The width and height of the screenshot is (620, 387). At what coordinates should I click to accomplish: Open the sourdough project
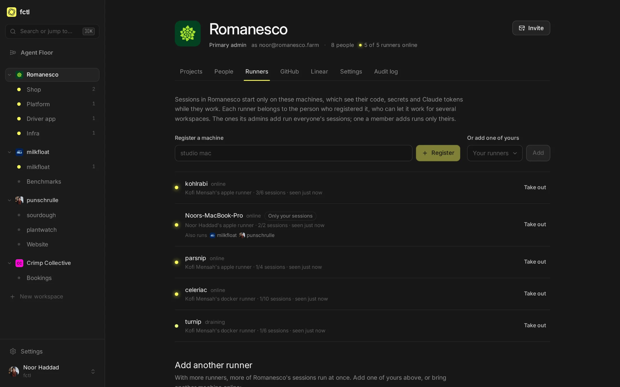52,215
